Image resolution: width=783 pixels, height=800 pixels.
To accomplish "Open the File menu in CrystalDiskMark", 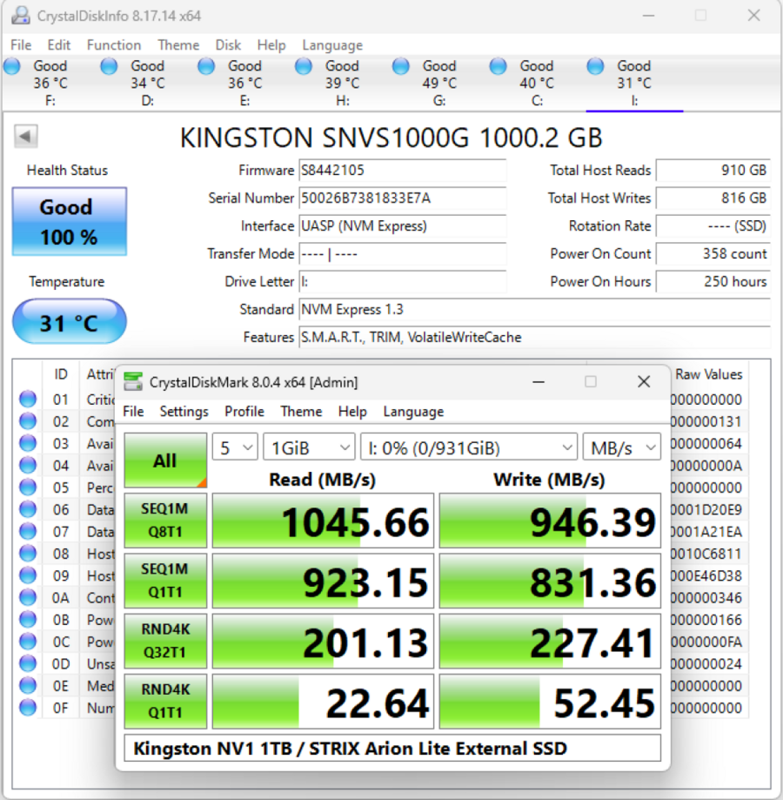I will coord(134,411).
